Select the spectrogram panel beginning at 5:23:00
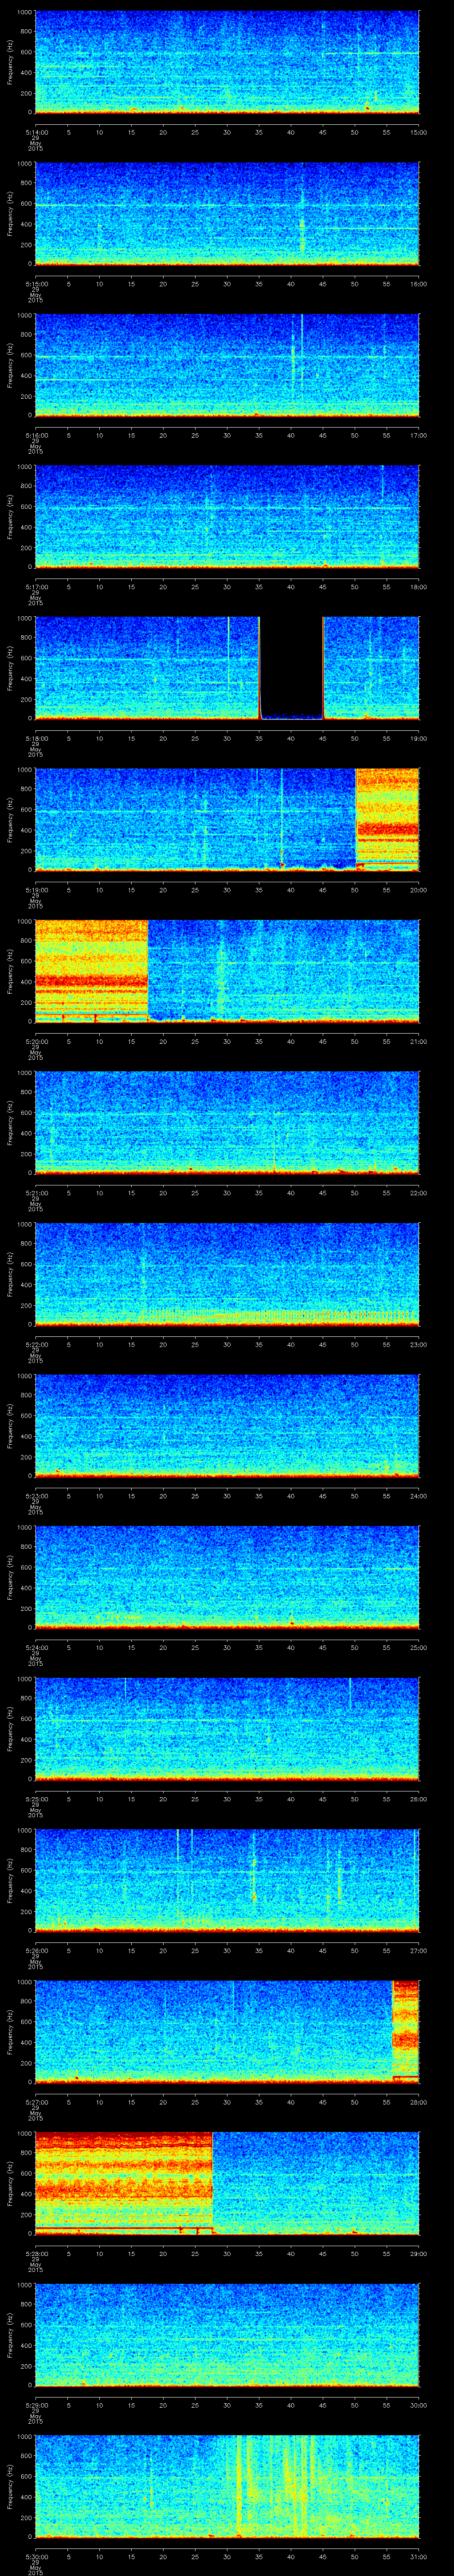The image size is (454, 2576). point(227,1427)
